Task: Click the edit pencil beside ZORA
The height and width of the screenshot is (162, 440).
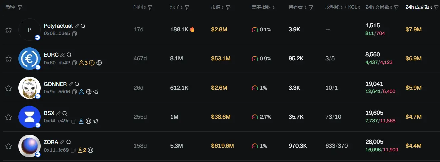Action: (62, 142)
